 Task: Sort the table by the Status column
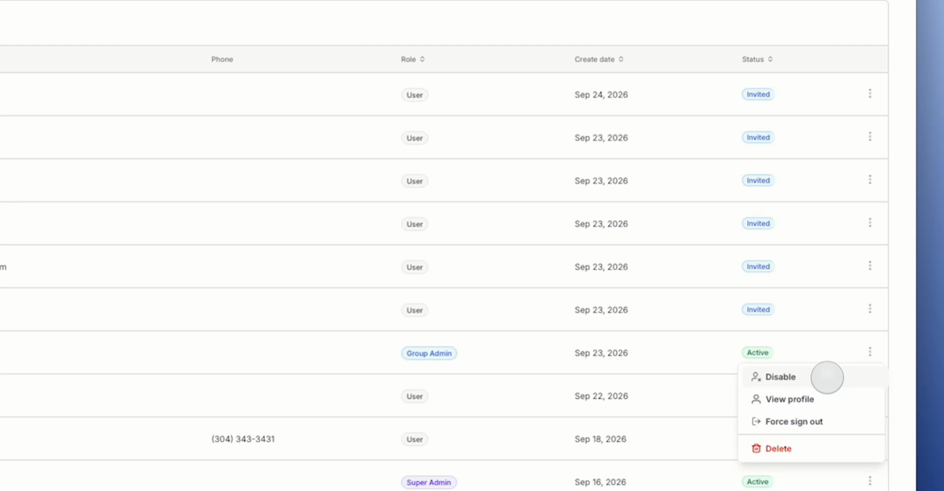click(757, 59)
